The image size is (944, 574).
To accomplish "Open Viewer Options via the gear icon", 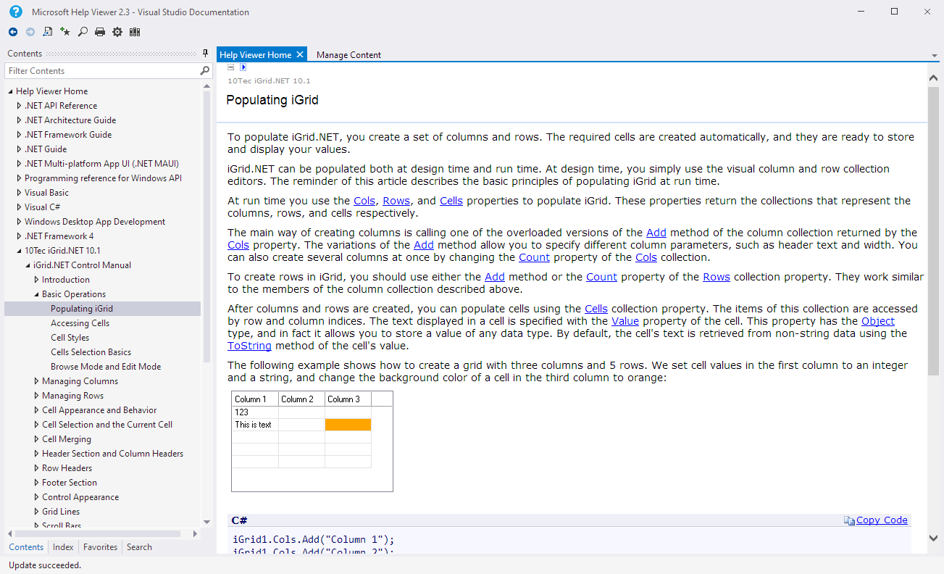I will pos(117,32).
